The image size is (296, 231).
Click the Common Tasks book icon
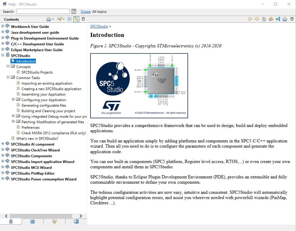(13, 77)
